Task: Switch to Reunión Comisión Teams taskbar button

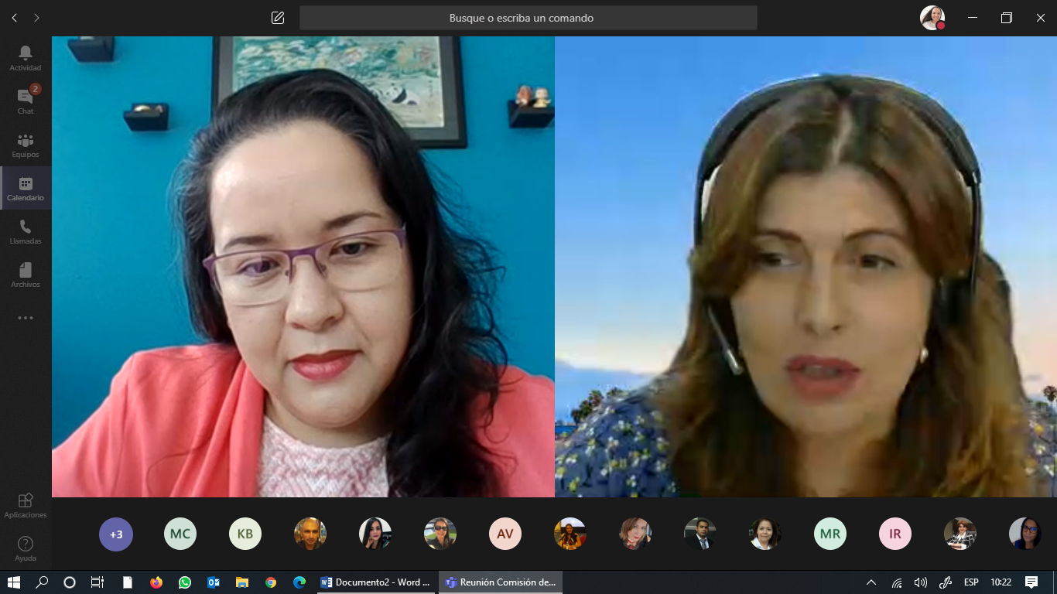Action: [501, 582]
